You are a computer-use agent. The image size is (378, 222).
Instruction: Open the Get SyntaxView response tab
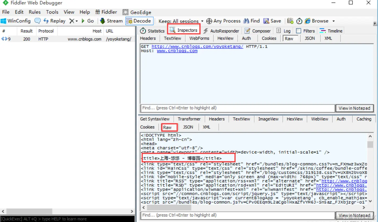point(155,119)
